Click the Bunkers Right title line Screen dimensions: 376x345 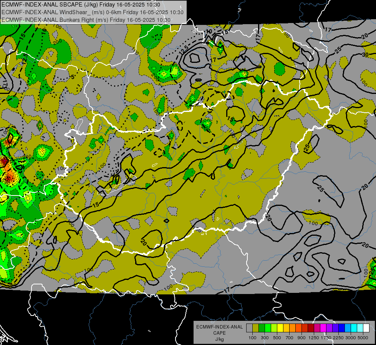pyautogui.click(x=86, y=20)
